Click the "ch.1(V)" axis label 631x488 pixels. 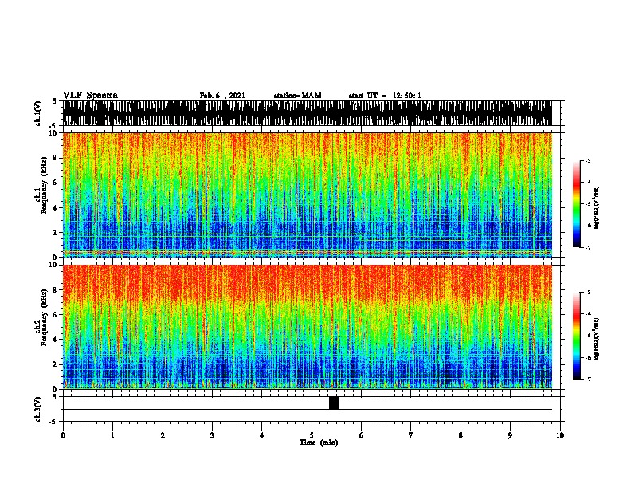point(37,113)
